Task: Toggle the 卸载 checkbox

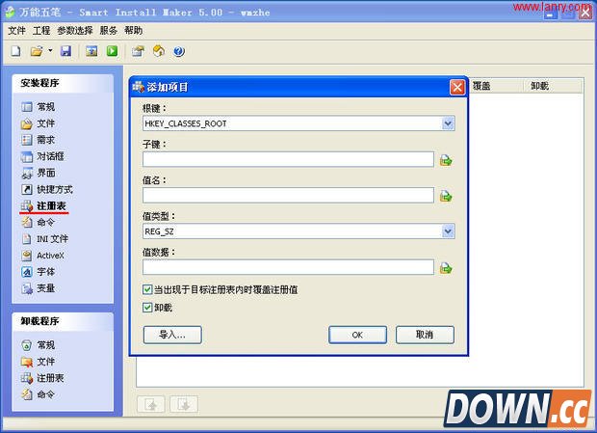Action: click(x=147, y=308)
